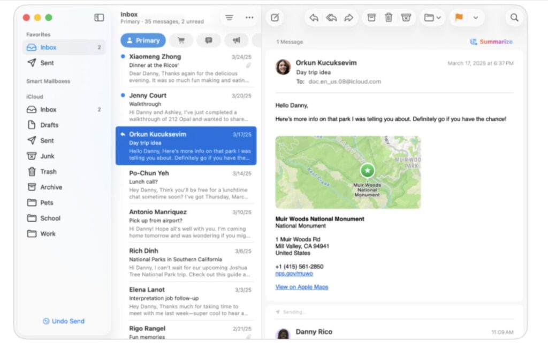Click the Smart Mailboxes section header
The image size is (548, 349).
(48, 81)
